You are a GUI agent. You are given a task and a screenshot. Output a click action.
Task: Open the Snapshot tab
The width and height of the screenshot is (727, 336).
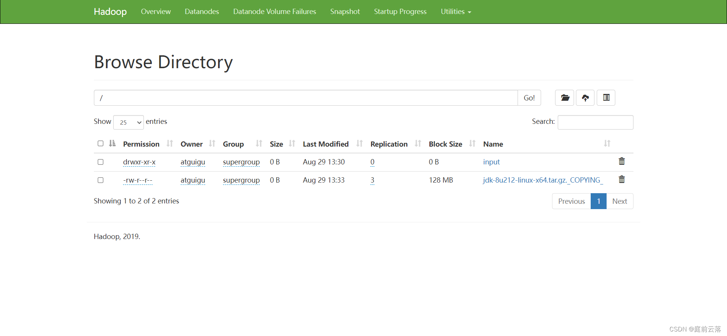(x=345, y=12)
